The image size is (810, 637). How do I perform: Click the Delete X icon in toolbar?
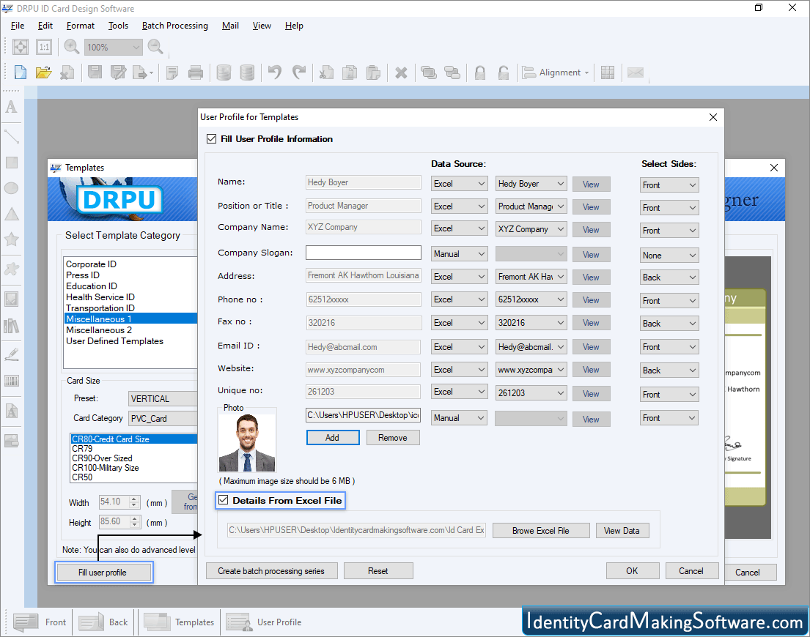(x=401, y=72)
